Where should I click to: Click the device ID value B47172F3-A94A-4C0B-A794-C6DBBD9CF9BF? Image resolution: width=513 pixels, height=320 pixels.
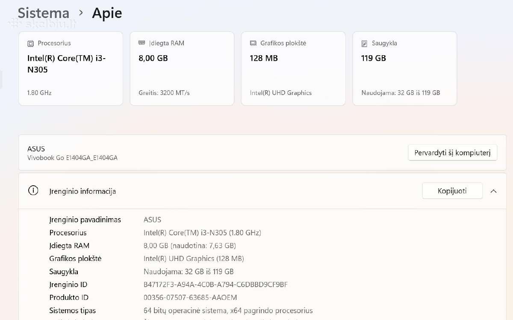pos(216,284)
